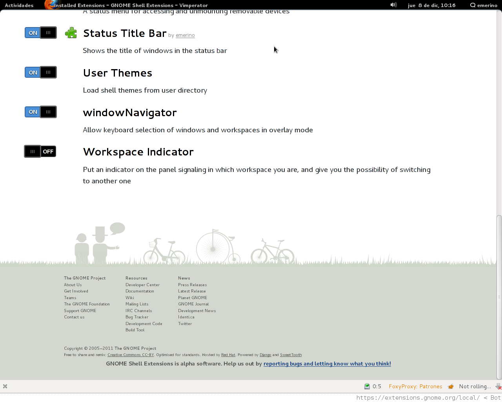Open IRC Channels link

[x=139, y=311]
